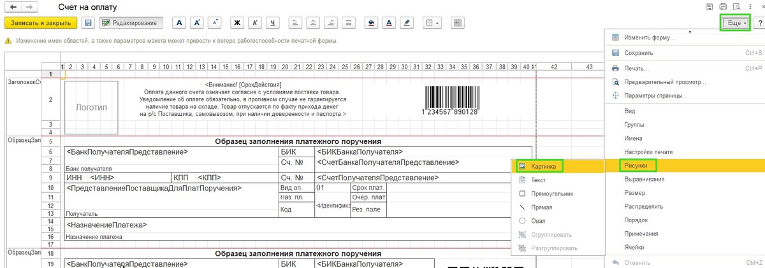
Task: Expand the Рисунки submenu
Action: 685,166
